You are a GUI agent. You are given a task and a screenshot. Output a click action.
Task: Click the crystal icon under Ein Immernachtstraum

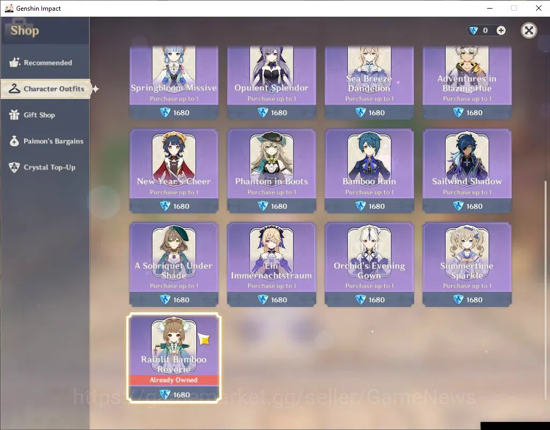263,299
